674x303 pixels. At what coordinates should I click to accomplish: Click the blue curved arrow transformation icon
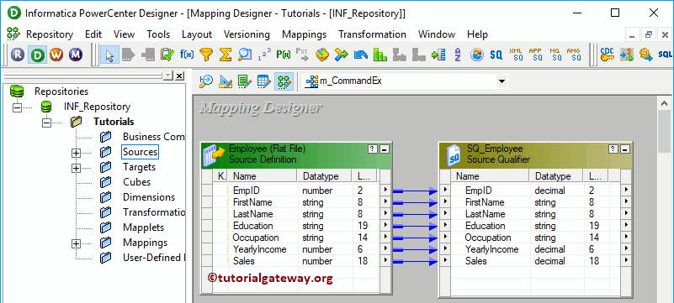point(361,55)
